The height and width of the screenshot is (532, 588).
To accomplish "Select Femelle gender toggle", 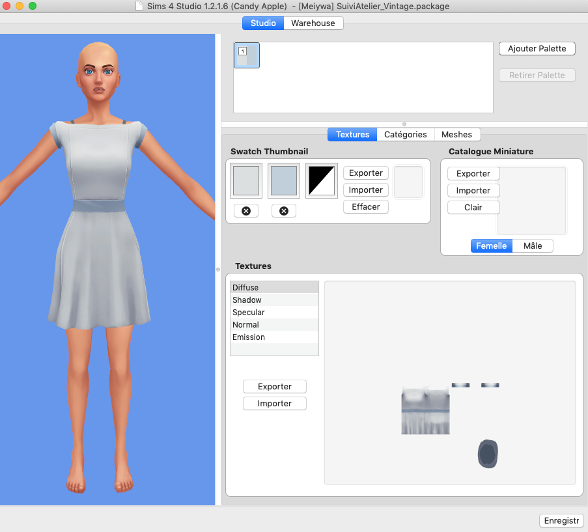I will 491,245.
